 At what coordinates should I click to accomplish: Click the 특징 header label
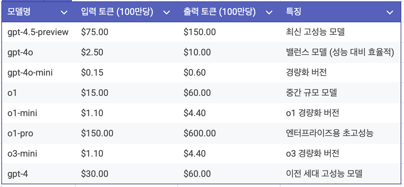293,12
